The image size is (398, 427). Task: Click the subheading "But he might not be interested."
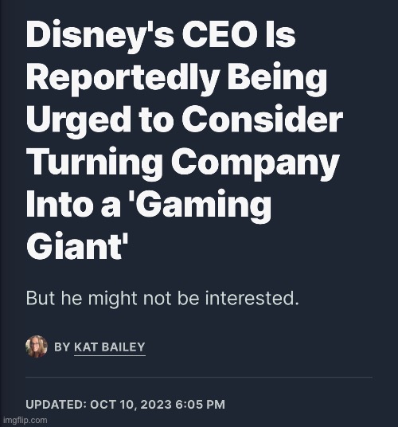(x=162, y=298)
